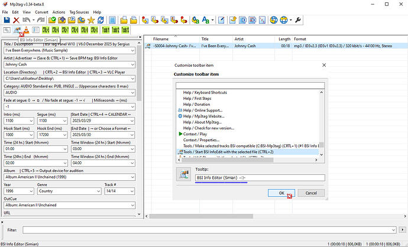Expand the Year combo box showing 1996

tap(31, 191)
